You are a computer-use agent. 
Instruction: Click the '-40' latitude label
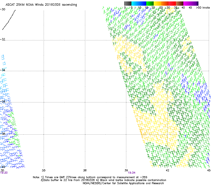3,167
